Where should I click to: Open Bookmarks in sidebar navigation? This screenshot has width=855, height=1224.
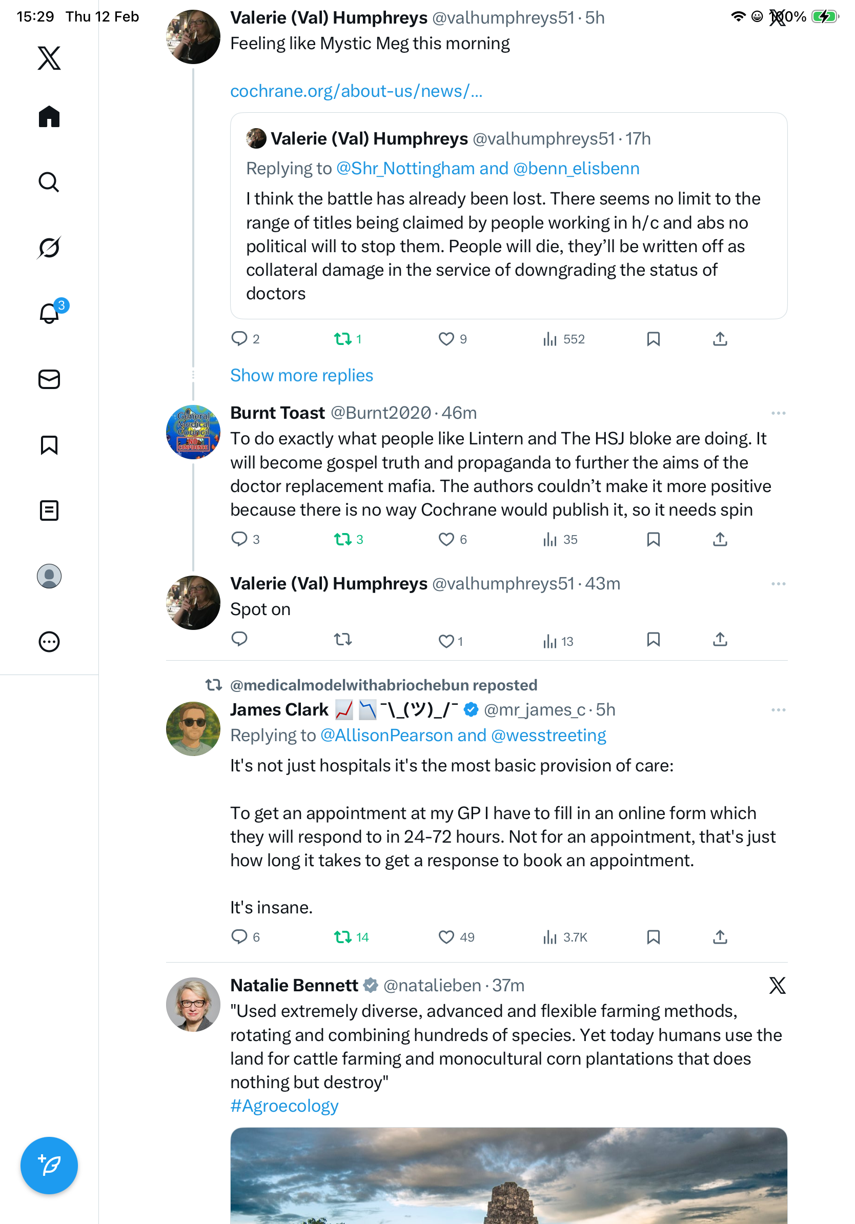pos(49,444)
